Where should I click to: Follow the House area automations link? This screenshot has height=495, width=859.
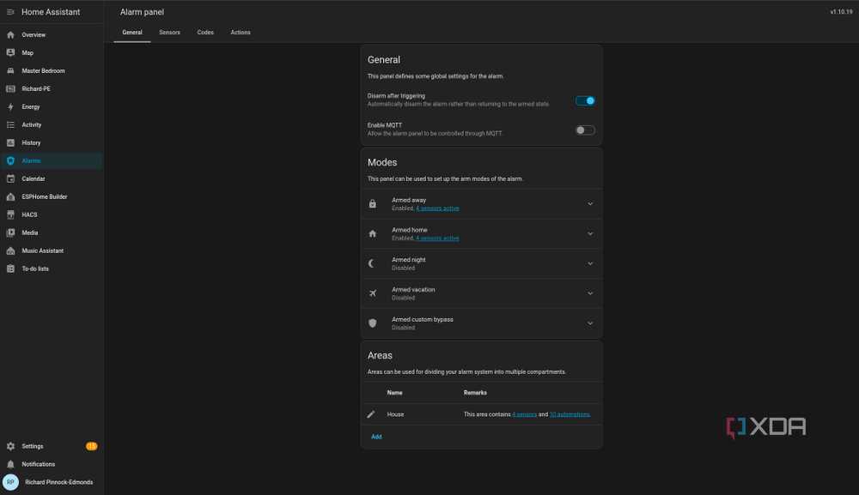570,414
